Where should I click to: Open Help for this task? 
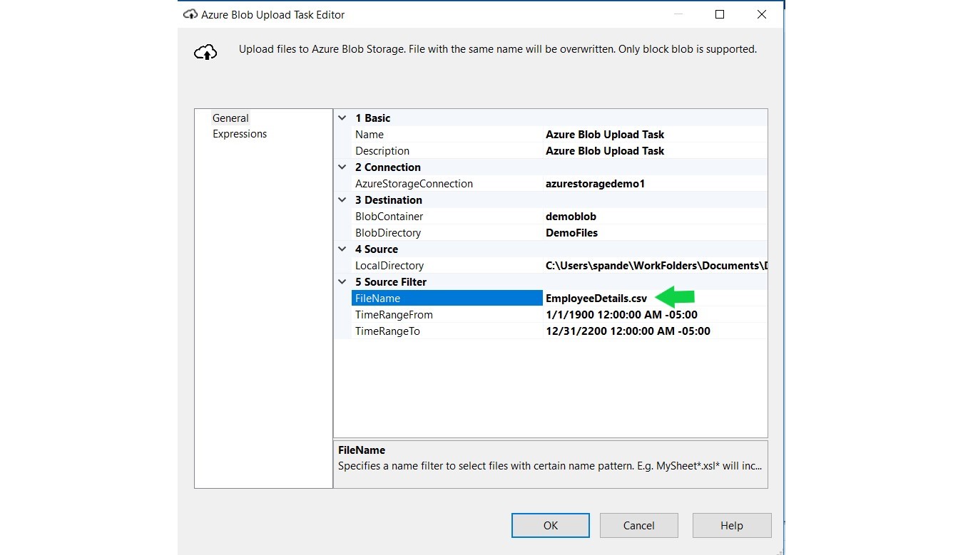[731, 526]
